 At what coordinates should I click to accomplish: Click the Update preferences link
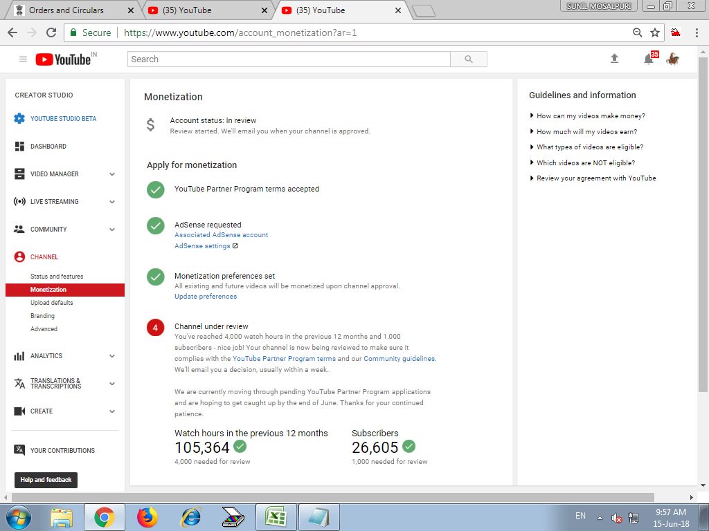[x=206, y=296]
